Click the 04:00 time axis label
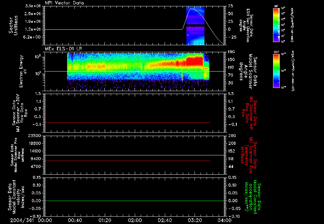The image size is (324, 224). click(225, 220)
